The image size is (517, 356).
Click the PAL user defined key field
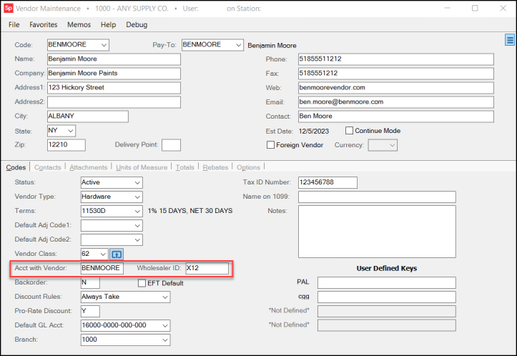pyautogui.click(x=387, y=283)
